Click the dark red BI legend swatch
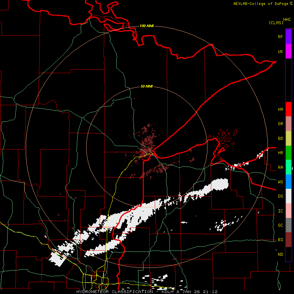Image resolution: width=294 pixels, height=294 pixels. [288, 240]
